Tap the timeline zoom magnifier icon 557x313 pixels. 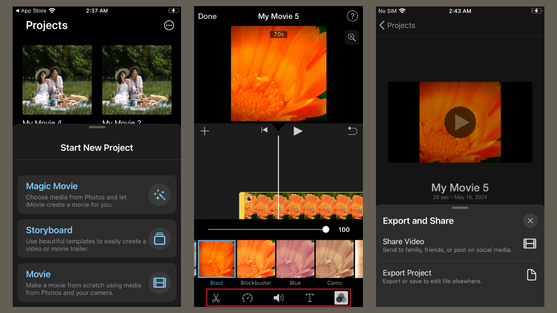click(352, 37)
